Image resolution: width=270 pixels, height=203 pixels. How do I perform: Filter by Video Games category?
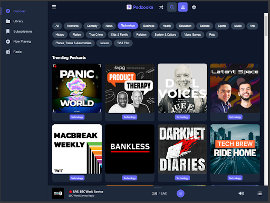click(x=192, y=35)
